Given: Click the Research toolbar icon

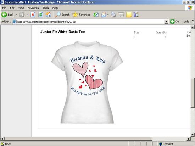Looking at the screenshot, I should [136, 15].
